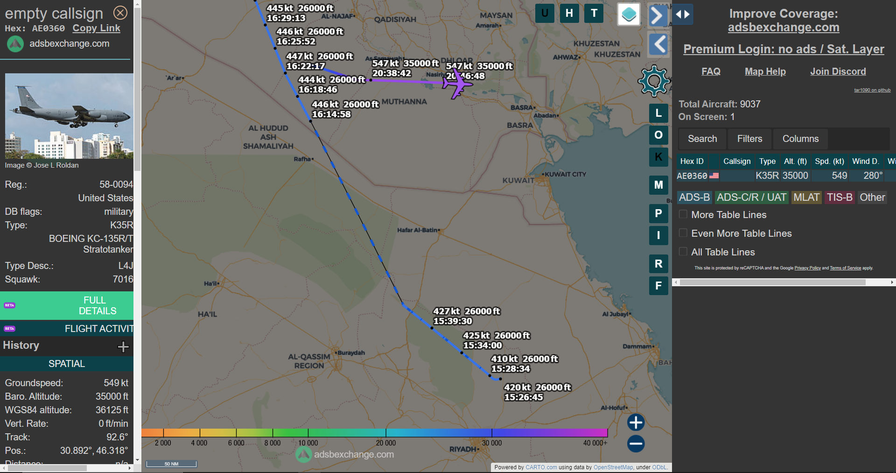Sort table by Alt. (ft) column
The width and height of the screenshot is (896, 473).
point(795,161)
